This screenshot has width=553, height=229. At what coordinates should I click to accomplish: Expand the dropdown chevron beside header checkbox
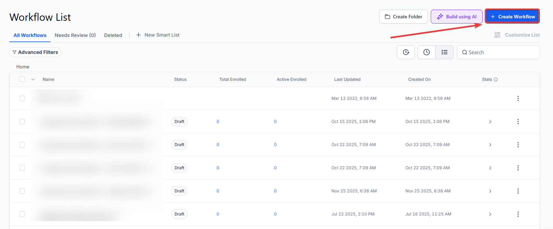[x=33, y=79]
